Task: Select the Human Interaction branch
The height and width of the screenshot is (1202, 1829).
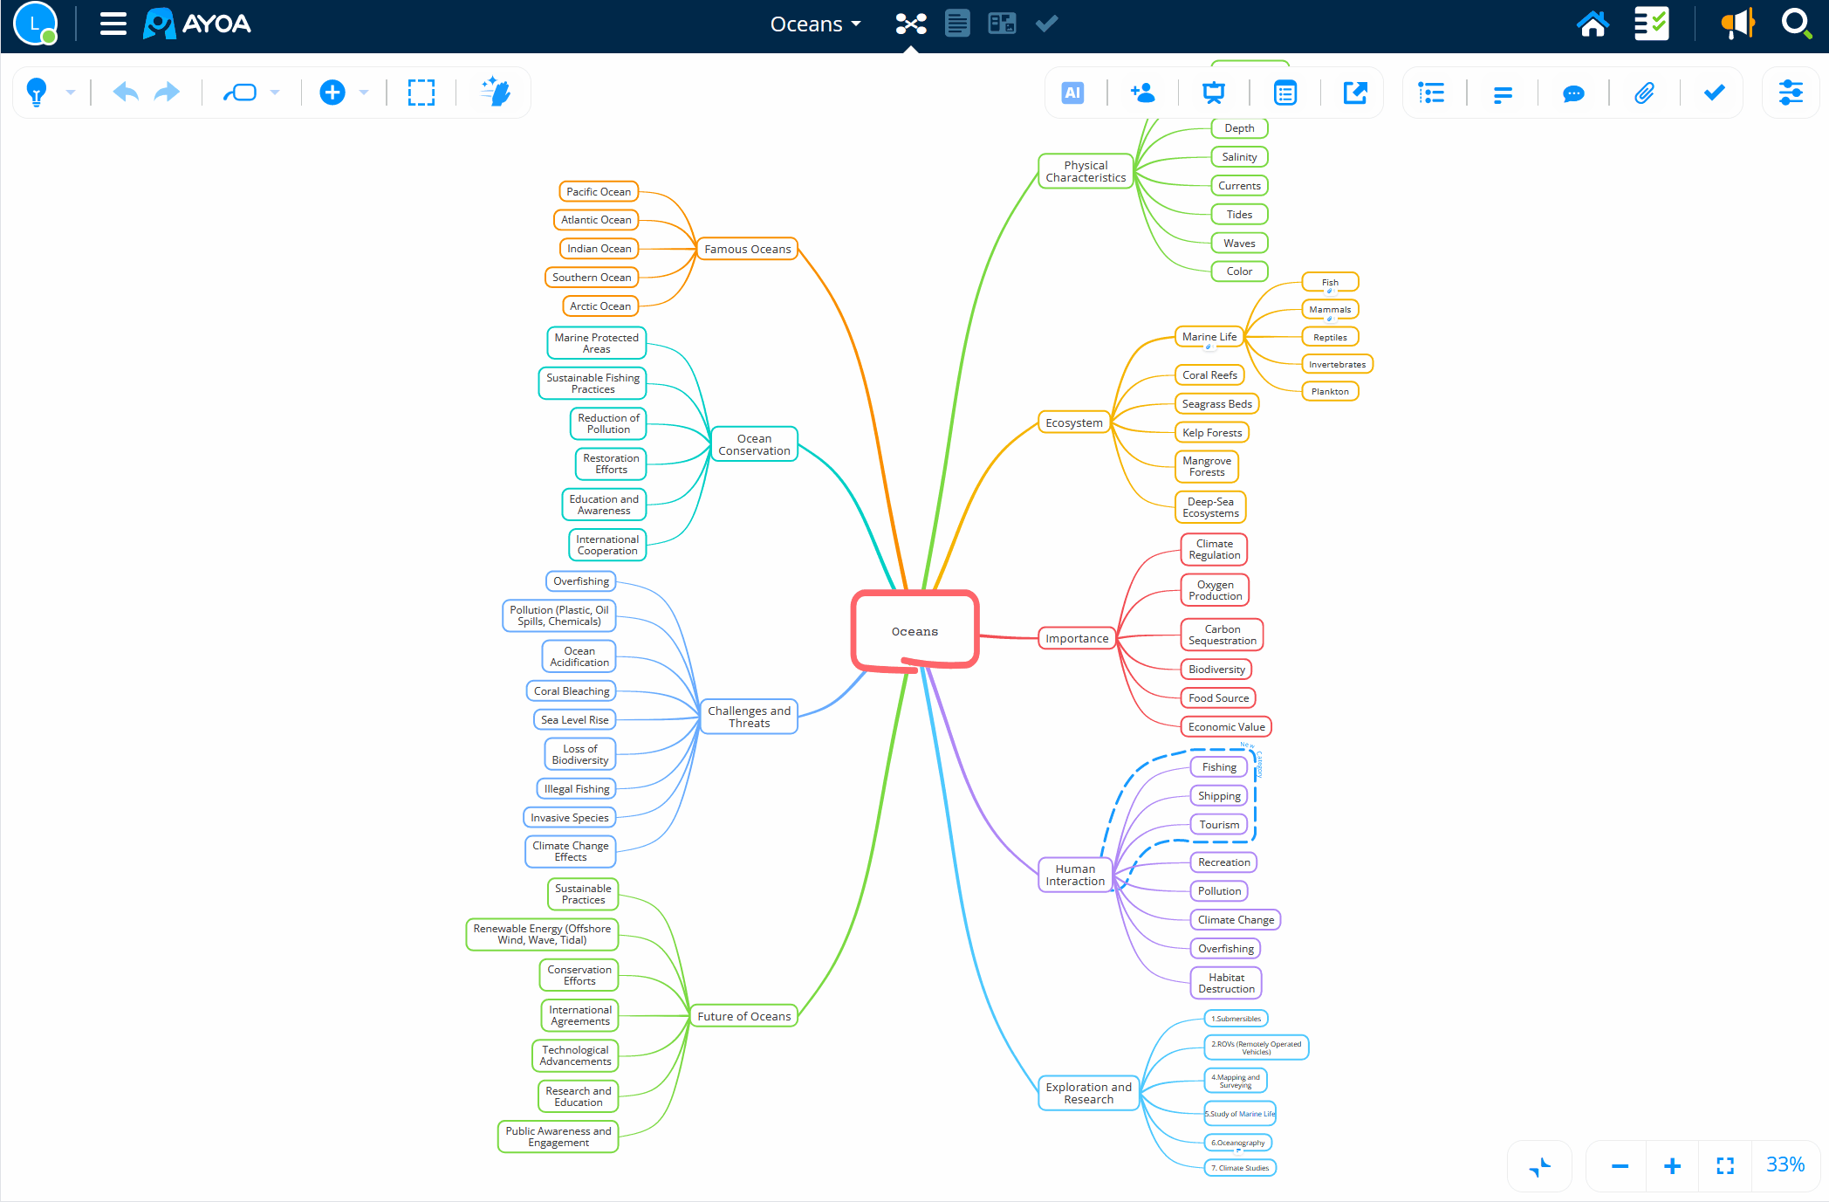Action: click(x=1075, y=875)
